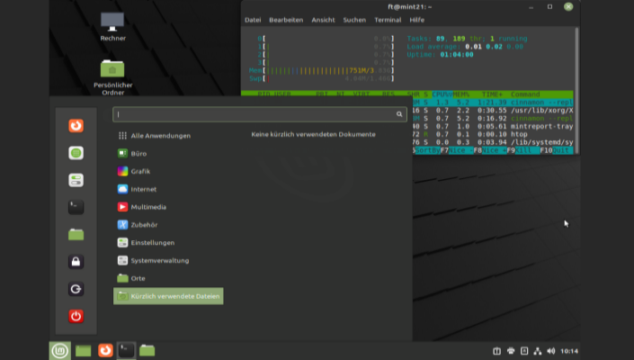Screen dimensions: 634x360
Task: Open Firefox from the menu favorites sidebar
Action: (76, 126)
